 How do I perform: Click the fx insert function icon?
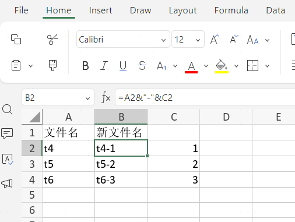[x=106, y=97]
